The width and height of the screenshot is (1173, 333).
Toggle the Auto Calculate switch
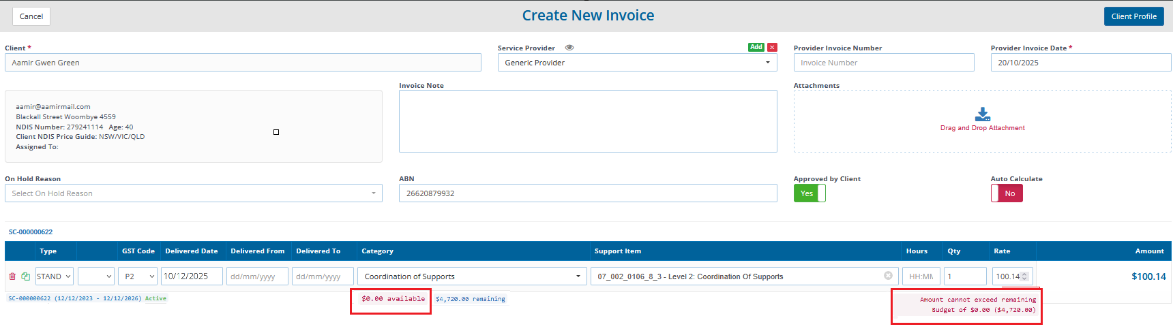click(x=1006, y=193)
